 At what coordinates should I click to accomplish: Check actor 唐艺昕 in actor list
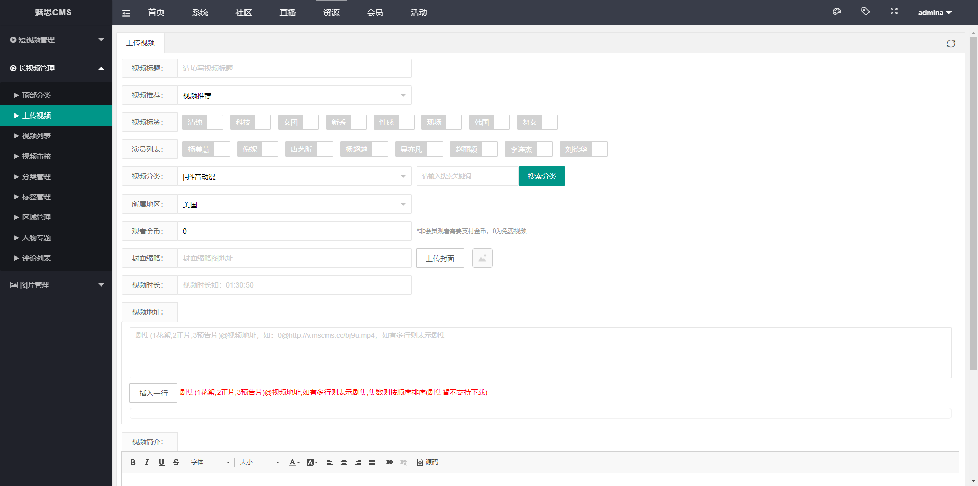coord(309,149)
